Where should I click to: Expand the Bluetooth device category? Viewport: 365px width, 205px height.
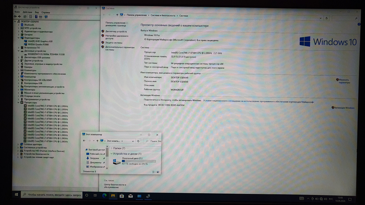(19, 25)
